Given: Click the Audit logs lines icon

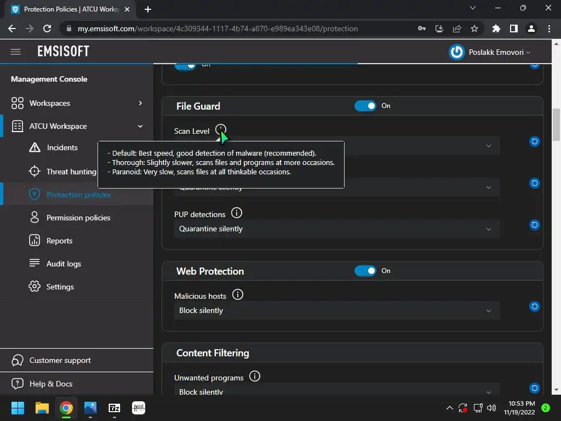Looking at the screenshot, I should click(35, 263).
